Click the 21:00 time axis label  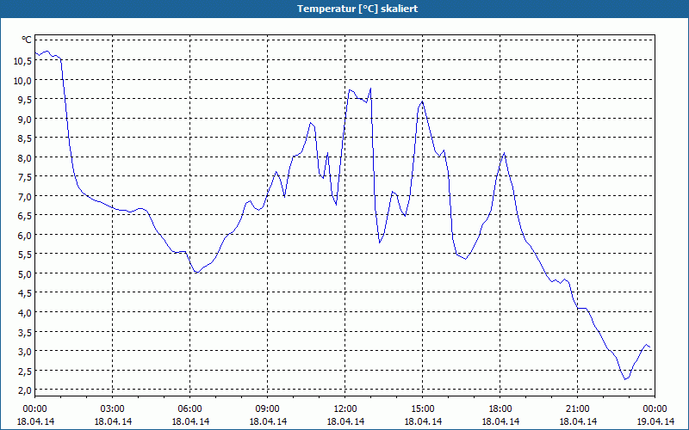(577, 409)
